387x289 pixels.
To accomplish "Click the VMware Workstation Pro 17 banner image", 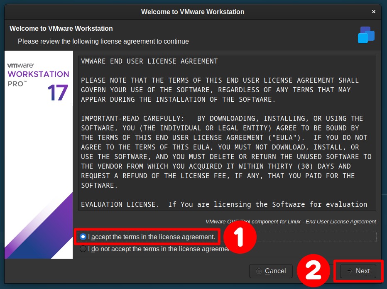I will tap(39, 155).
